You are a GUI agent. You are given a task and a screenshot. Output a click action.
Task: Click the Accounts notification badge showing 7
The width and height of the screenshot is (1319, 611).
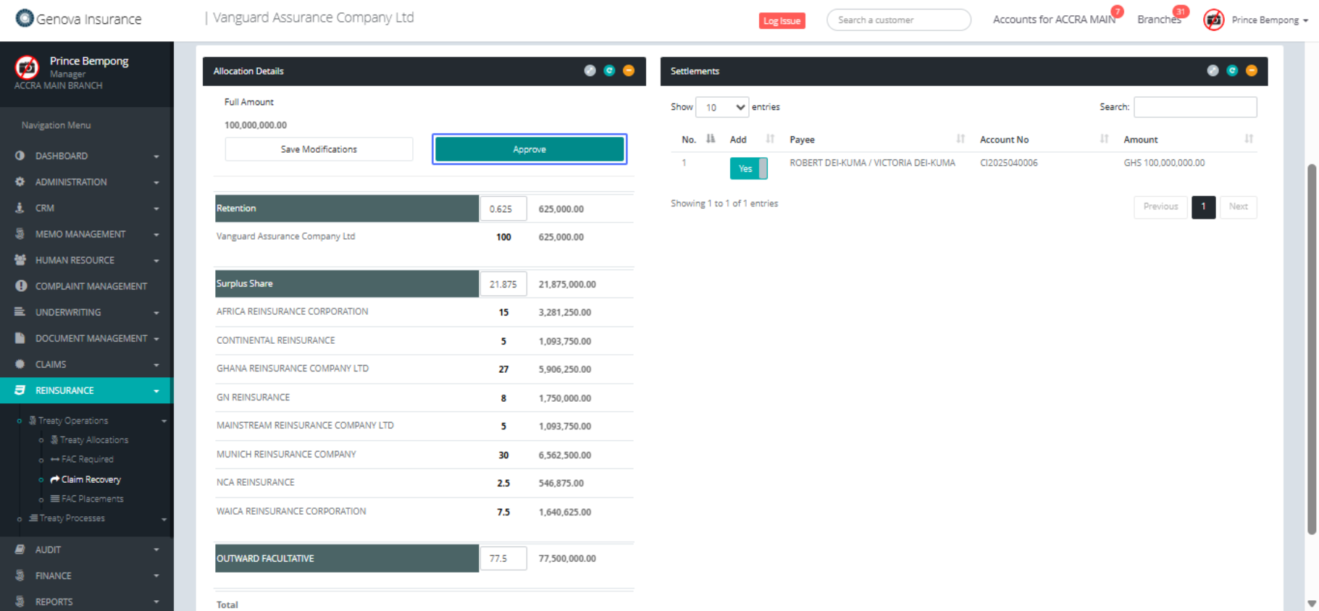pyautogui.click(x=1118, y=12)
